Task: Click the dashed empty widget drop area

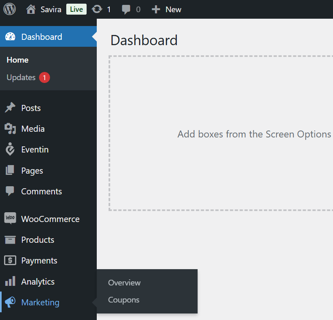Action: click(x=221, y=133)
